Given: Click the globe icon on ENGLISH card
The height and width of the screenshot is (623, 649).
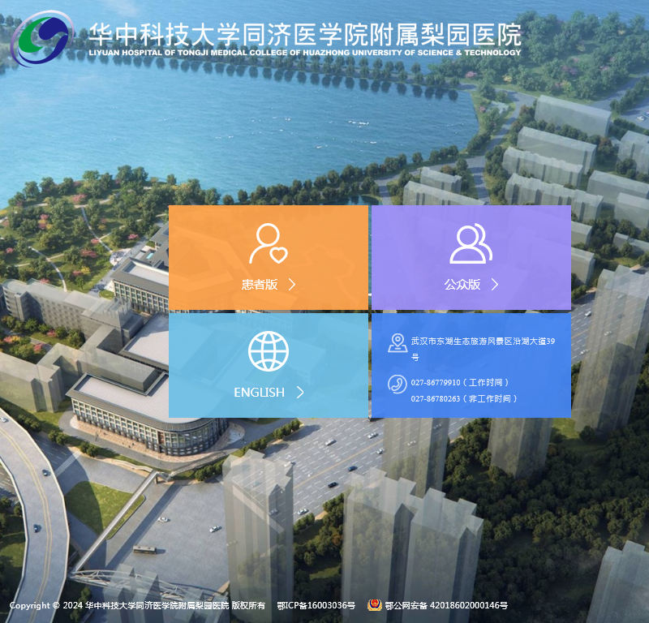Looking at the screenshot, I should 268,352.
